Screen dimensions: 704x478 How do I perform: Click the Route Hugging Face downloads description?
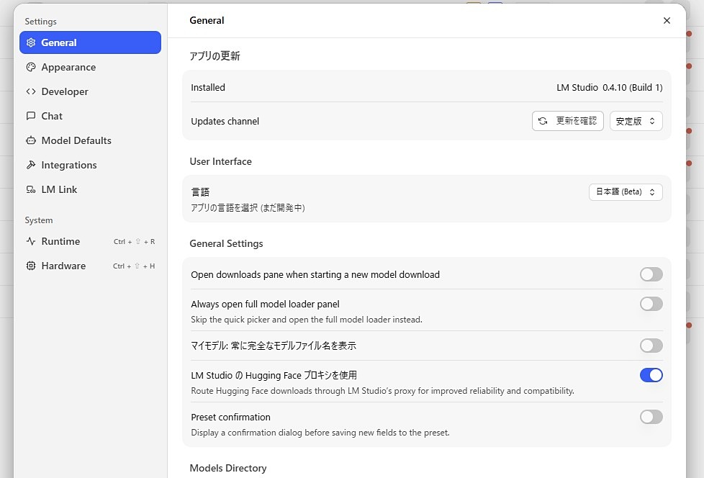pos(382,391)
